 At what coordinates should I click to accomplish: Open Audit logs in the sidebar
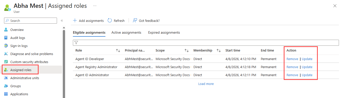coord(18,38)
